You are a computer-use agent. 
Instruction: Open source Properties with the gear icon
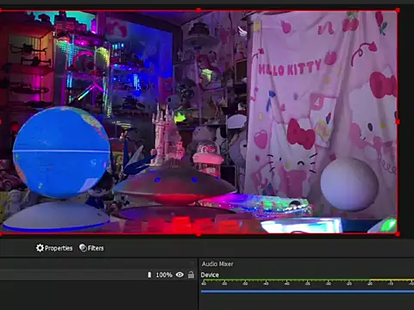pos(54,248)
